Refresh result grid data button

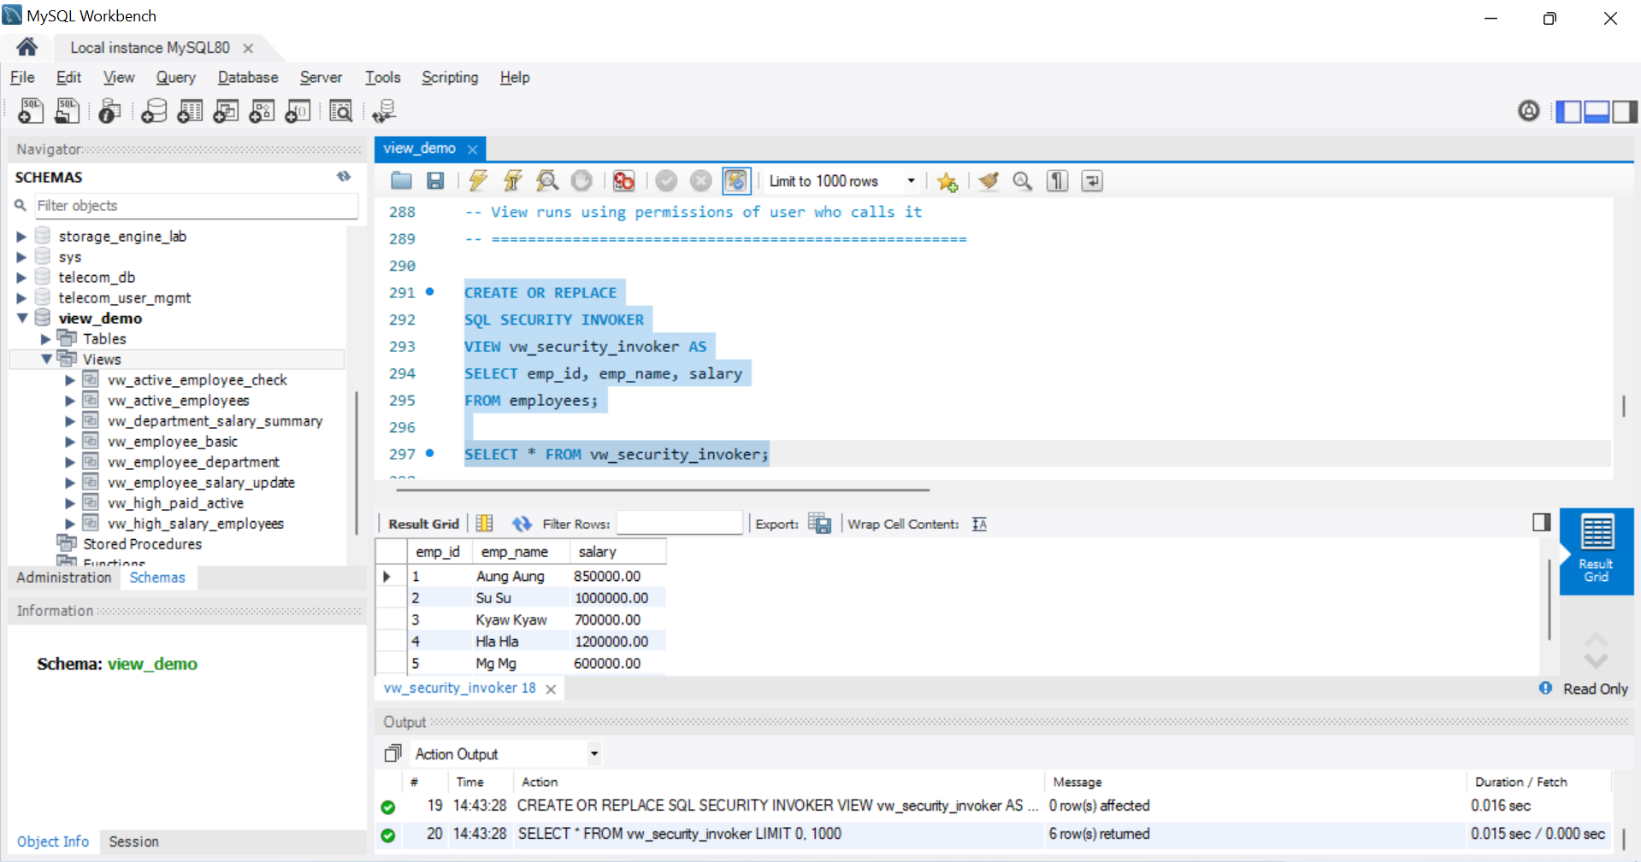coord(522,524)
